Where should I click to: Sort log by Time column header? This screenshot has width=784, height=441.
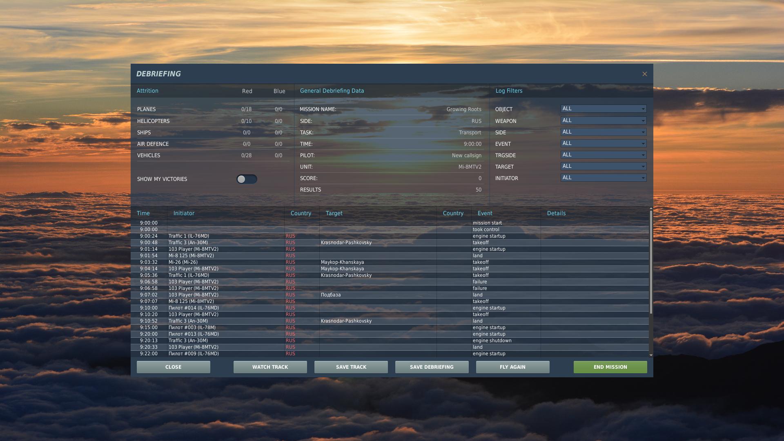(x=143, y=213)
